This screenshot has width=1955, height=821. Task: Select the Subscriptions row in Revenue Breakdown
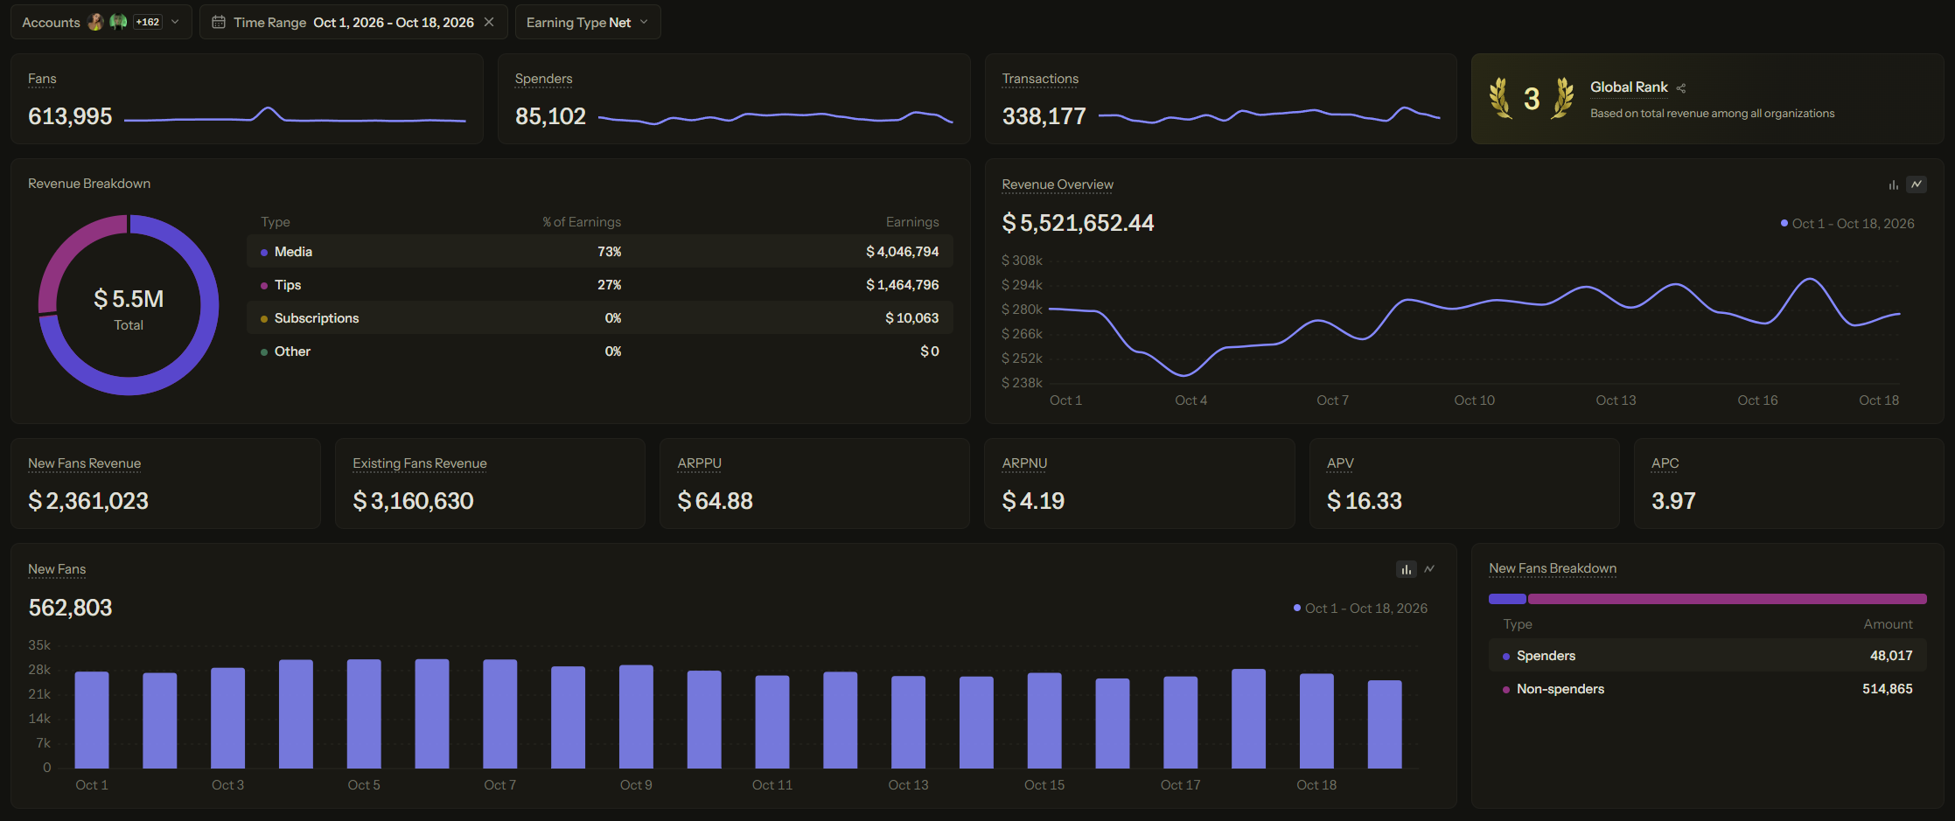[600, 318]
